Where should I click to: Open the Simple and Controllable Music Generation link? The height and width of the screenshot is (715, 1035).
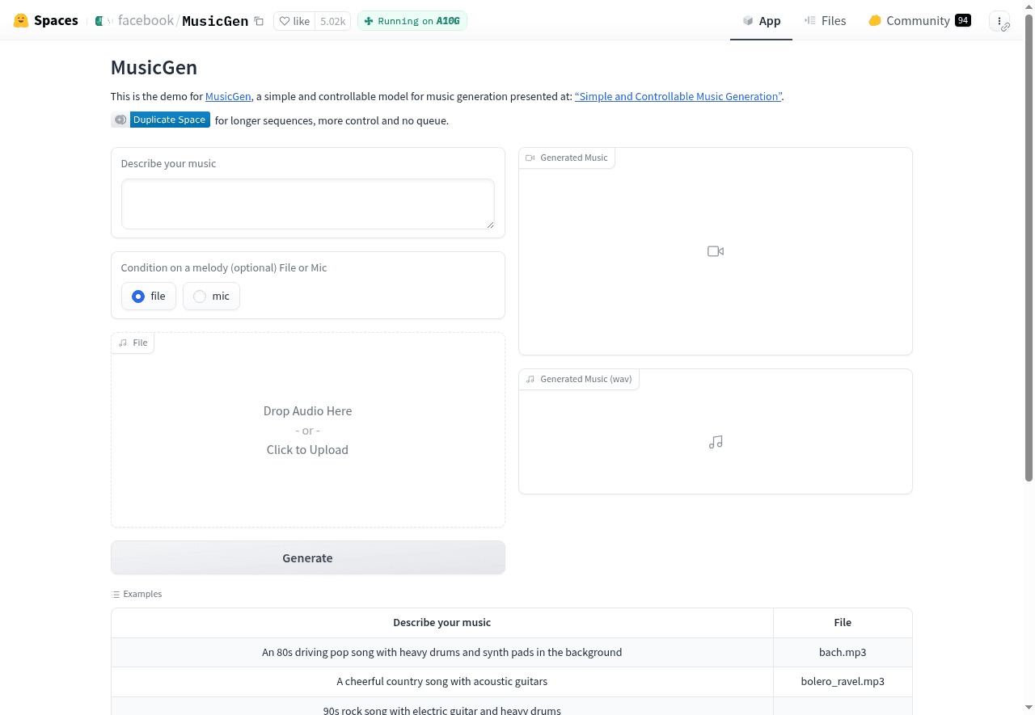[678, 96]
